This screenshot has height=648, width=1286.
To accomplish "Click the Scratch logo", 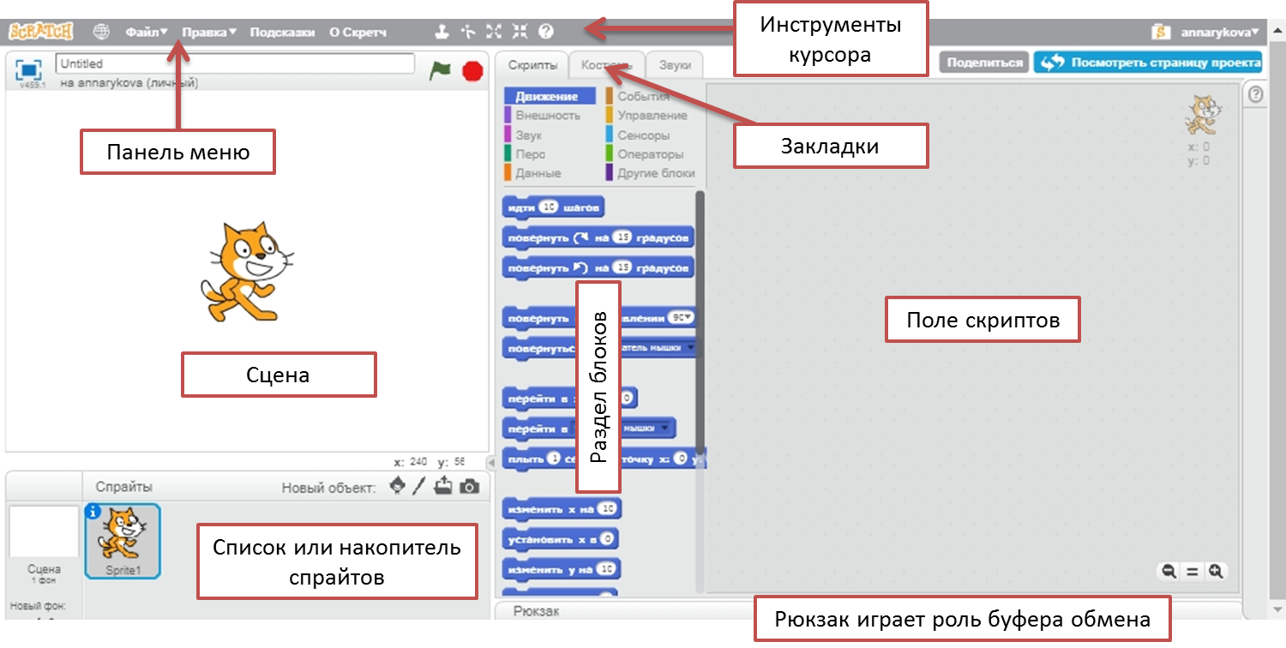I will (x=40, y=32).
